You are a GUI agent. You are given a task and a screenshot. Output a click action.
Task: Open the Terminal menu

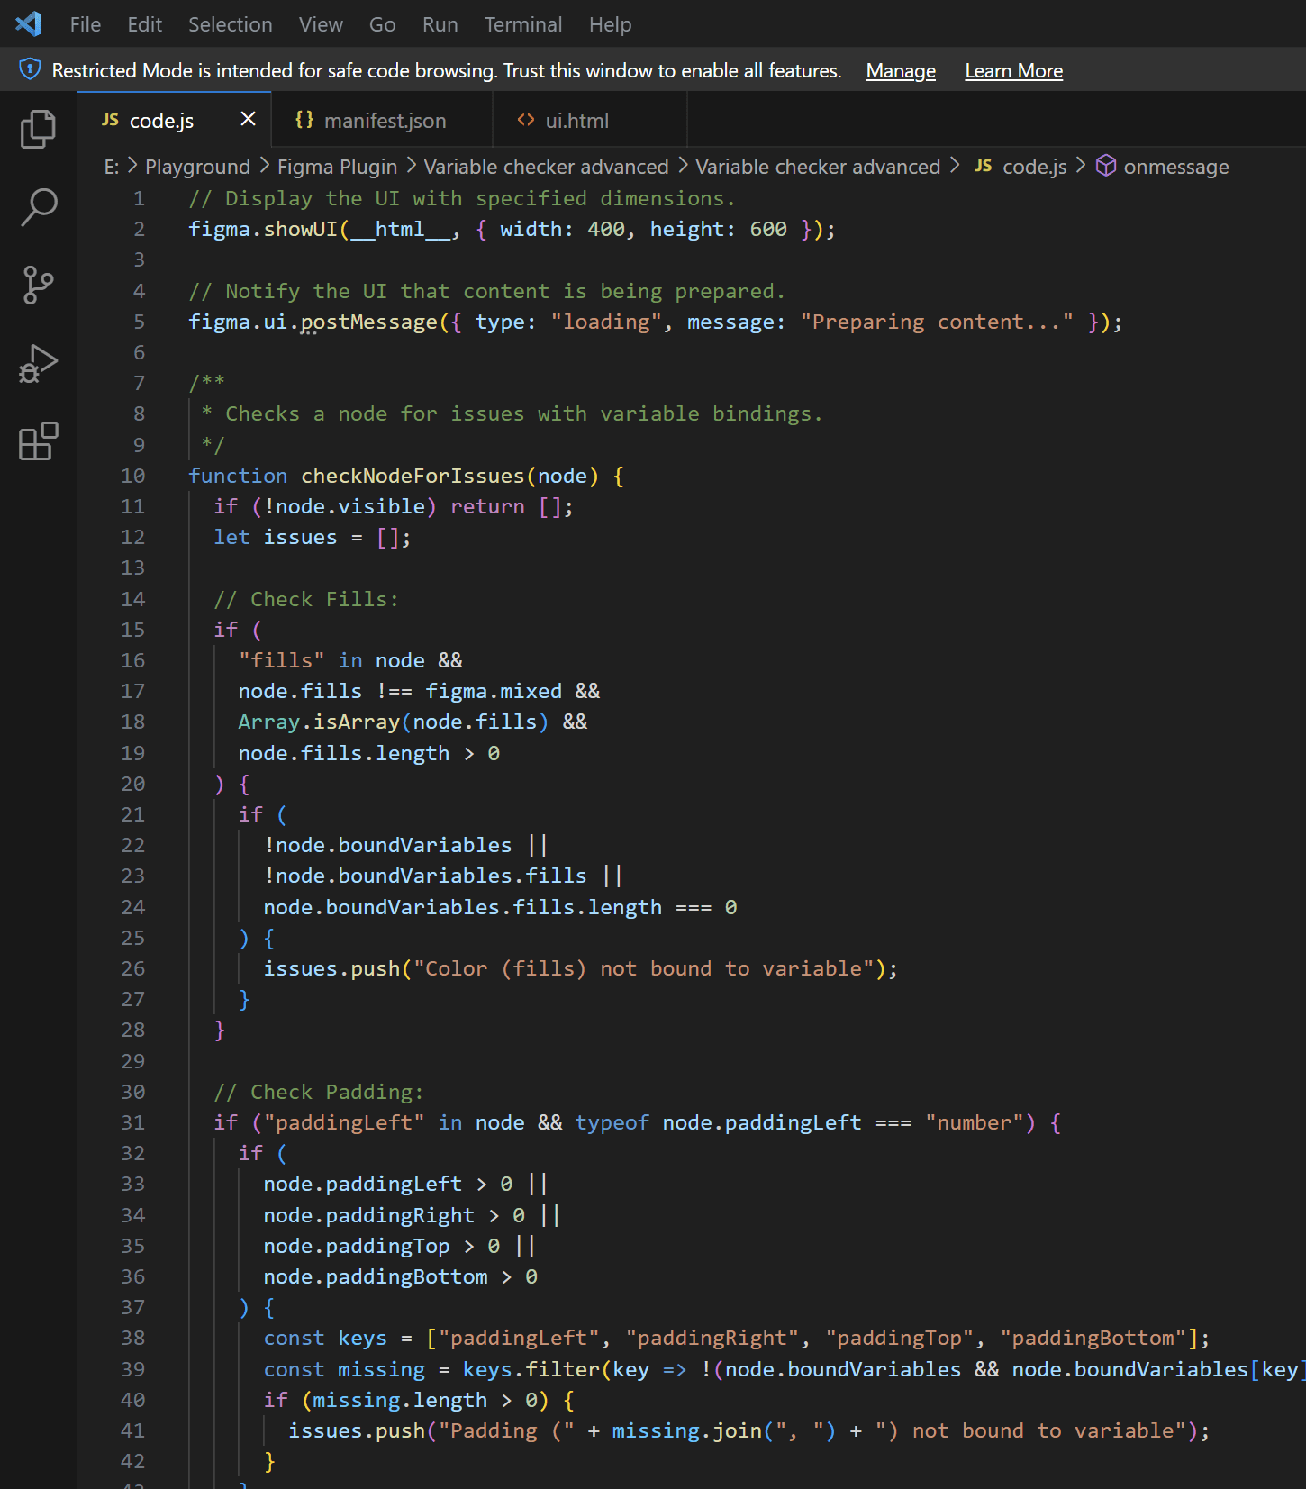(x=522, y=24)
